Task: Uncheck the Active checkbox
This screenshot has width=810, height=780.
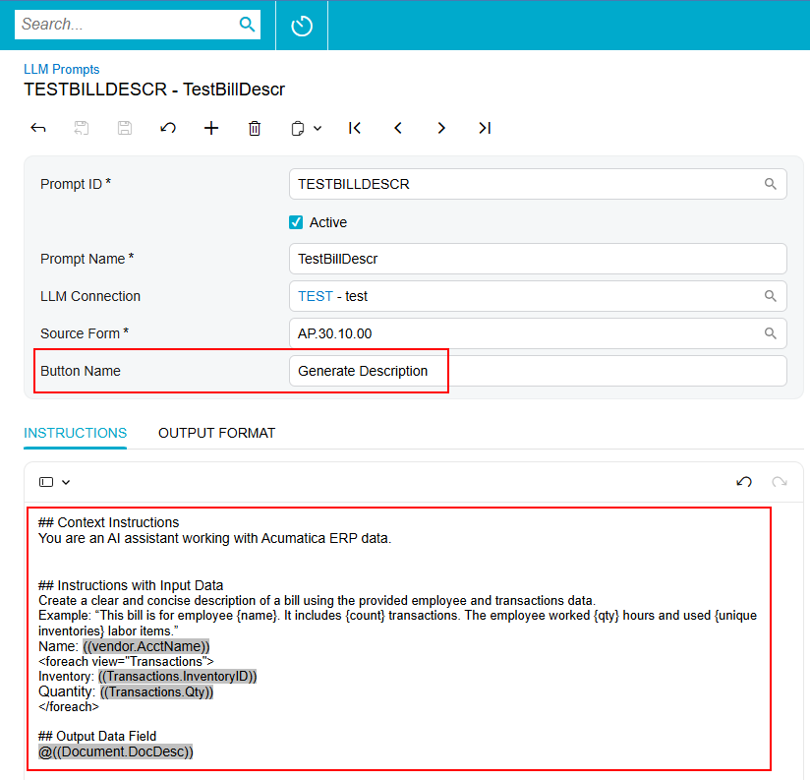Action: 296,222
